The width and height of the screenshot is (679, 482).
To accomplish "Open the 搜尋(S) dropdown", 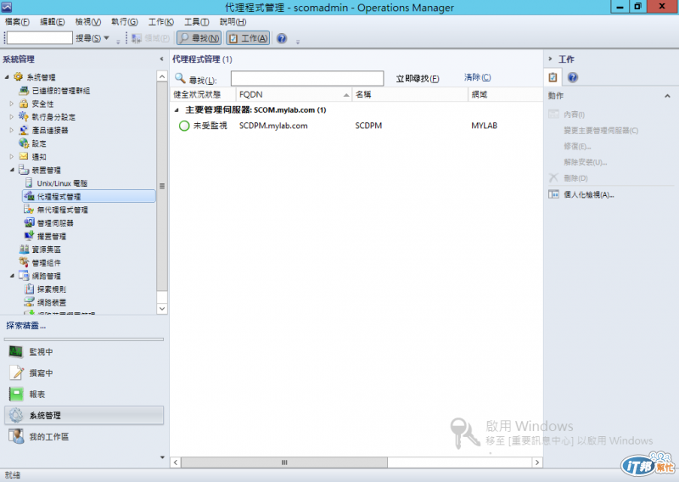I will [93, 38].
